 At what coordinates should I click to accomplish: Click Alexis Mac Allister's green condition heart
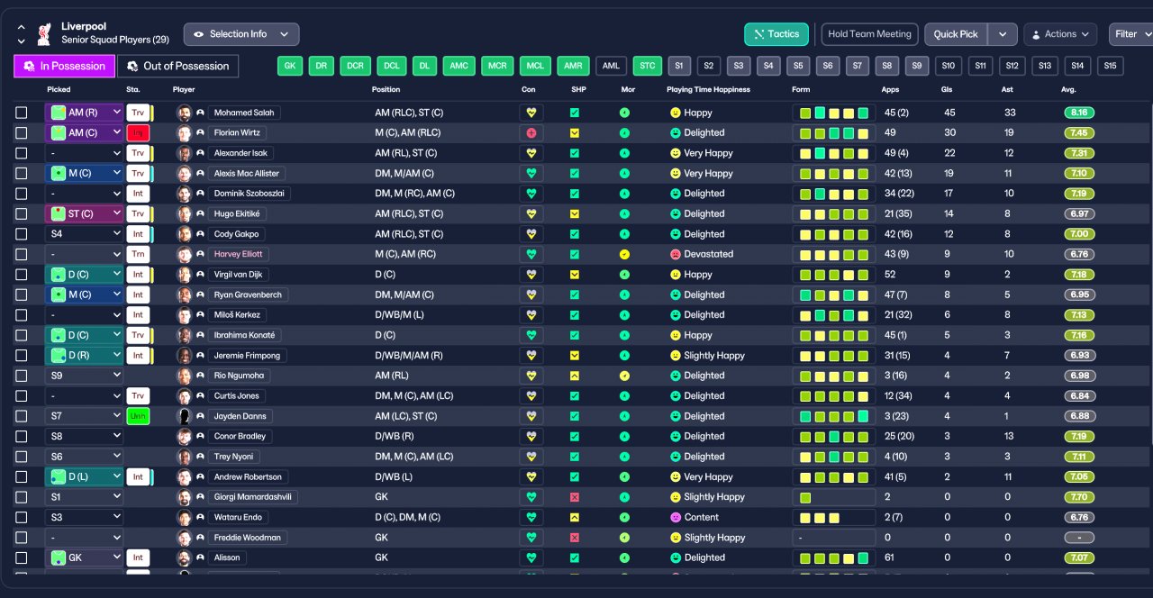click(x=531, y=173)
